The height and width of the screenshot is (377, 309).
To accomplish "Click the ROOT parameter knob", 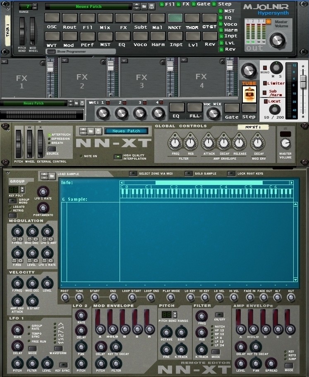I will 65,297.
